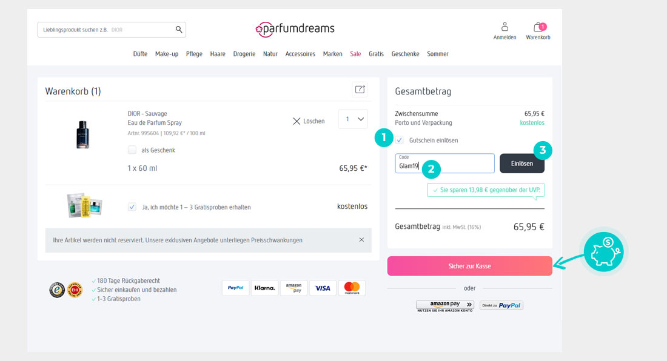The image size is (667, 361).
Task: Open the Anmelden account icon
Action: 504,31
